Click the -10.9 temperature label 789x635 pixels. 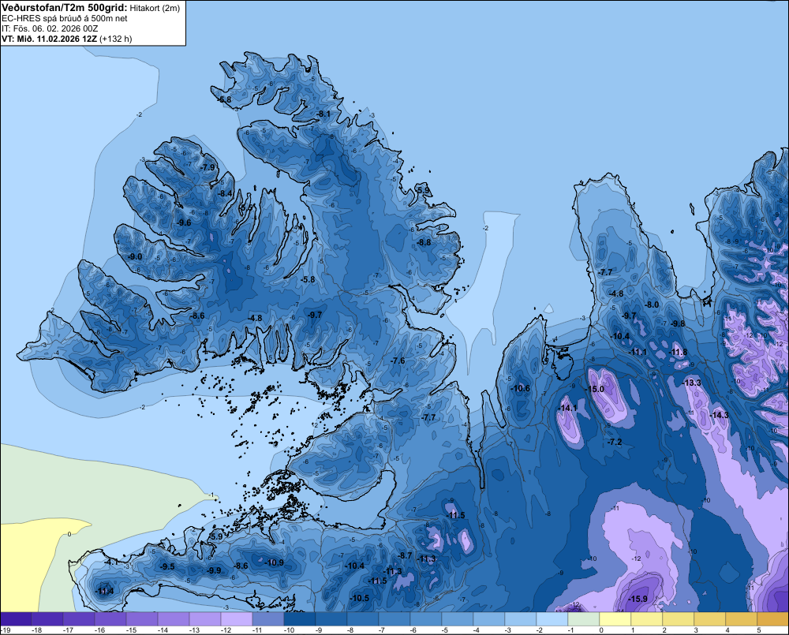pos(275,562)
